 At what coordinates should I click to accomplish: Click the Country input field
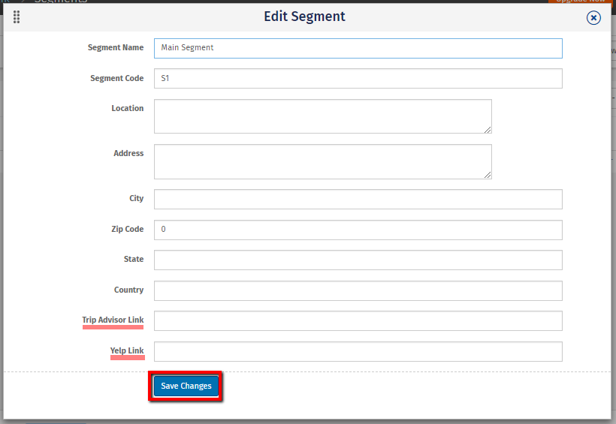(x=358, y=290)
